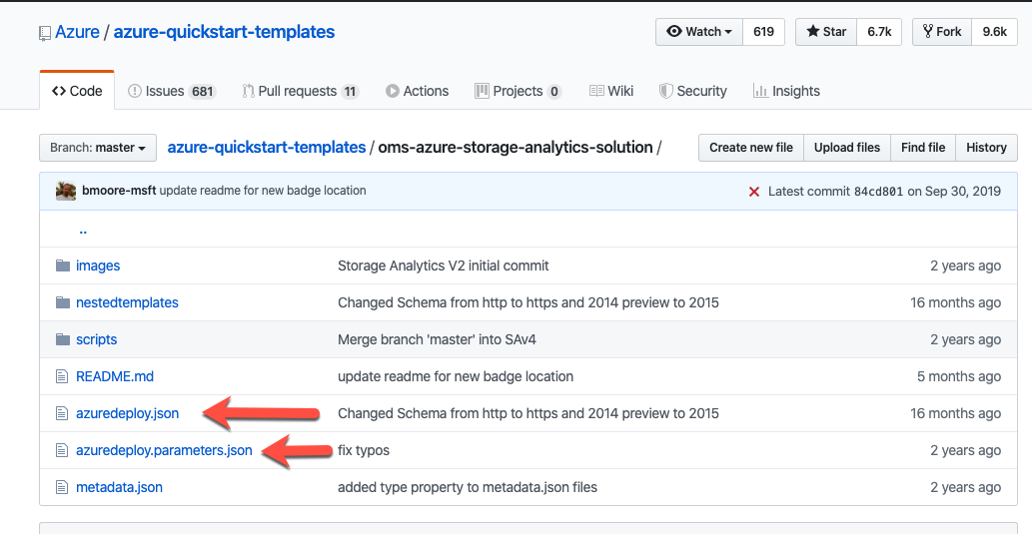Click the metadata.json file icon

point(63,487)
